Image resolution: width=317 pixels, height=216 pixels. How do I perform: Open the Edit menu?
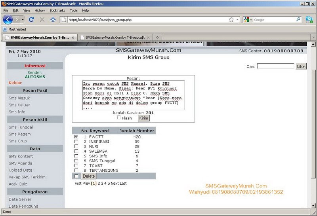(x=15, y=11)
